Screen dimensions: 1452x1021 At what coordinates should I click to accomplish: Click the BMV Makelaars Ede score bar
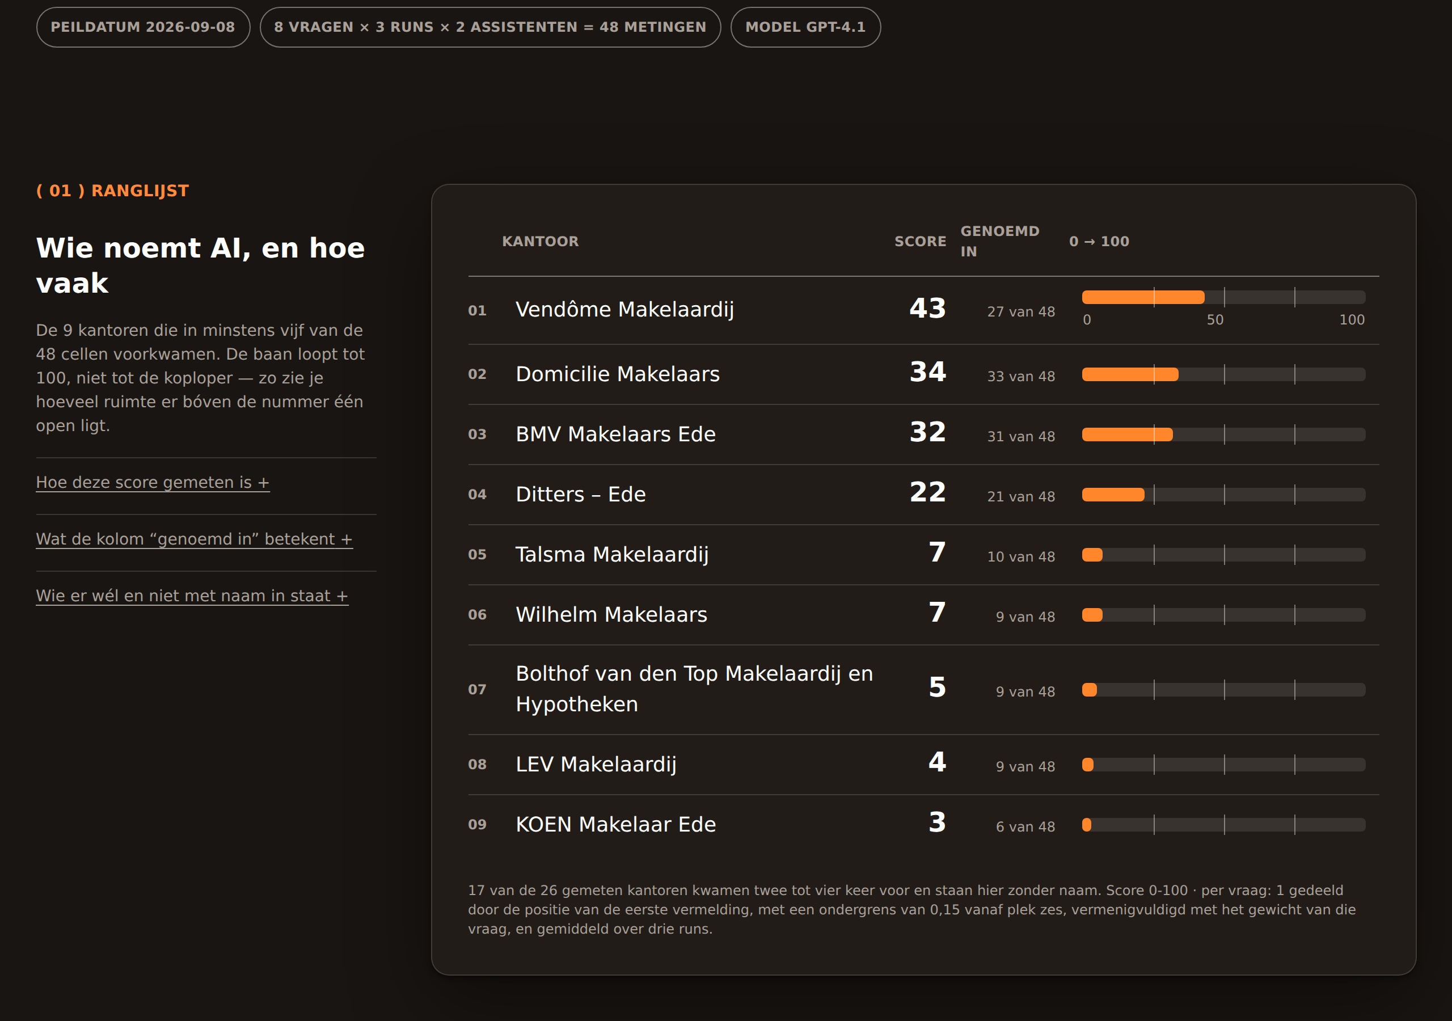(1223, 434)
